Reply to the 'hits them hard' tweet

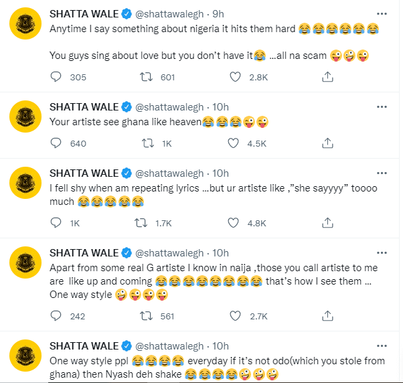point(56,78)
